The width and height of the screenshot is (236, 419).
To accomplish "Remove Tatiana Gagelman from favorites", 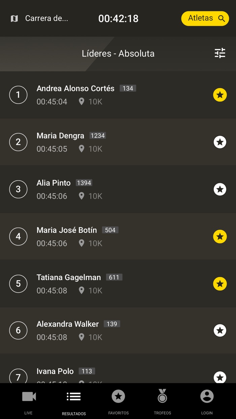I will [220, 284].
